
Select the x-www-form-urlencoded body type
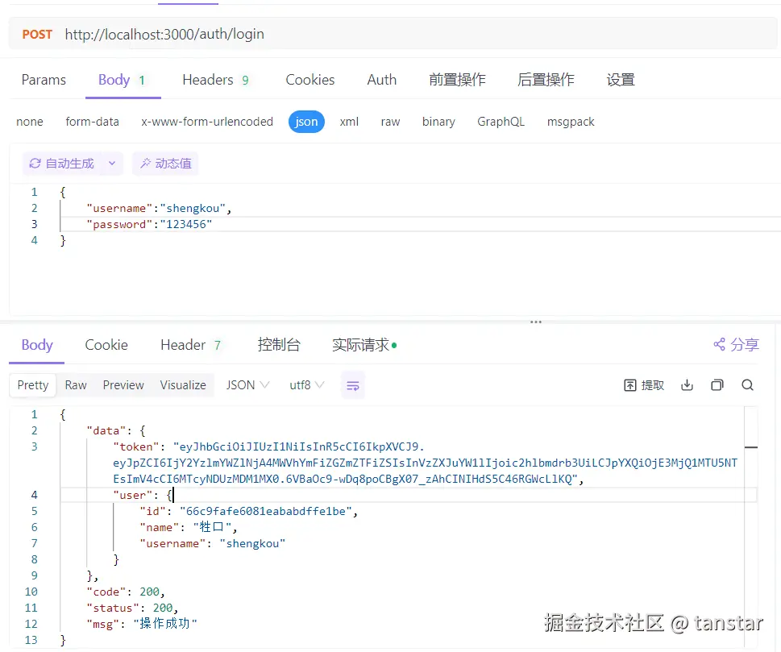tap(207, 122)
